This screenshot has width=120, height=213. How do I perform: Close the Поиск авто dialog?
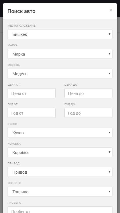coord(111,10)
